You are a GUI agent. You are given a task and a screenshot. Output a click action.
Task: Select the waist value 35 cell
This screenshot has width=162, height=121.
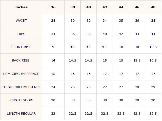[x=121, y=20]
